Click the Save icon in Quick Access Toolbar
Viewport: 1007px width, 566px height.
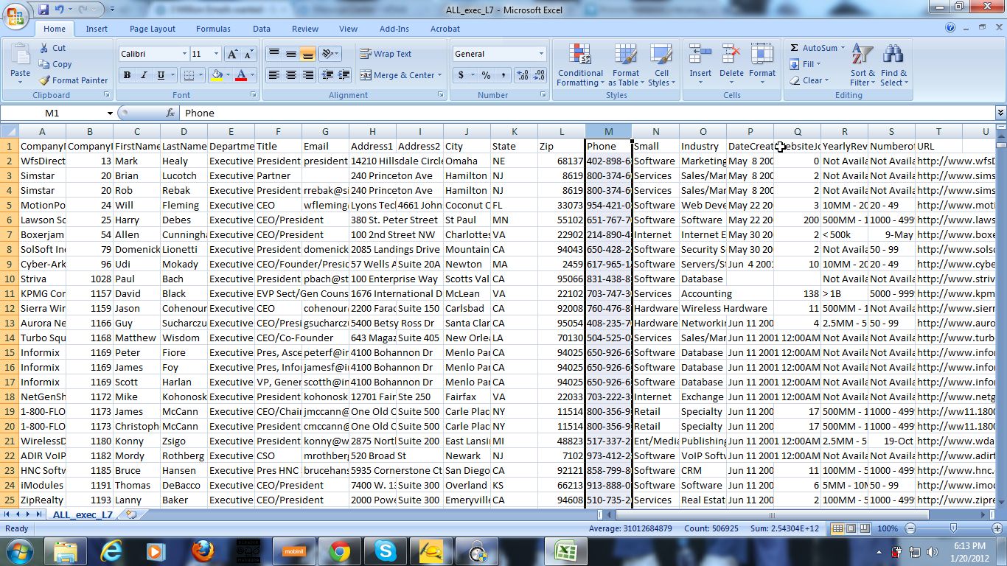click(x=43, y=10)
